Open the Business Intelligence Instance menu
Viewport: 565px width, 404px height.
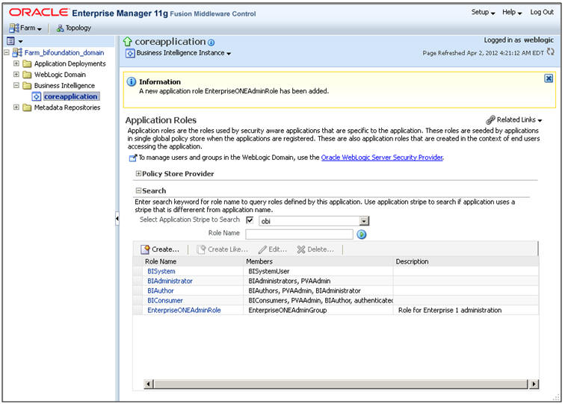click(183, 53)
